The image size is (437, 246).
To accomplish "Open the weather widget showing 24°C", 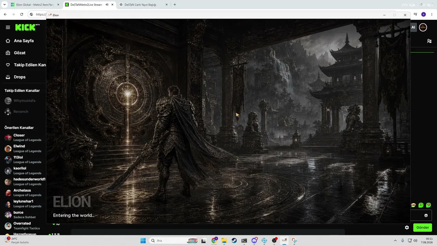I will pos(17,241).
